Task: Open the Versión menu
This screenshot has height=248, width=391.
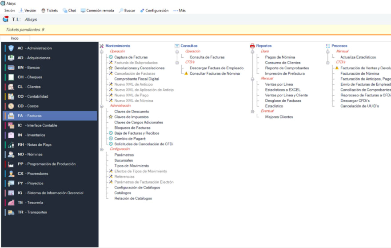Action: click(28, 11)
